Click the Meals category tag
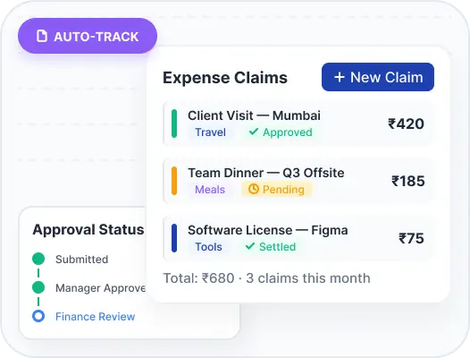Viewport: 470px width, 358px height. (210, 190)
